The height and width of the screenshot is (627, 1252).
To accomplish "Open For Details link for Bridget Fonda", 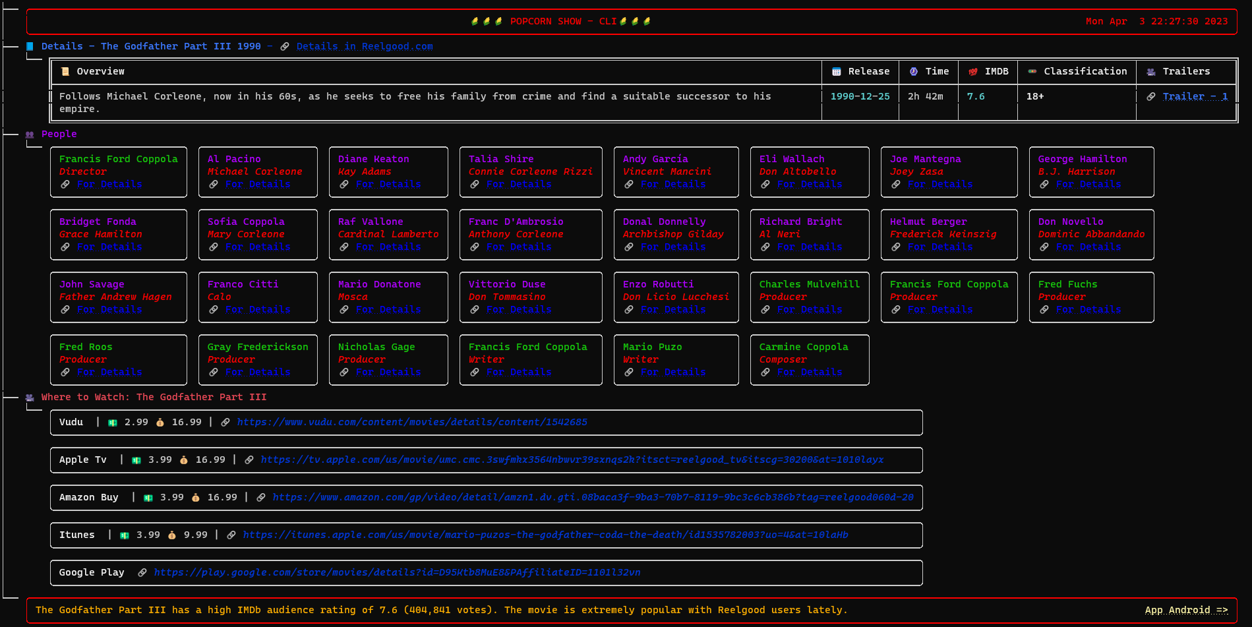I will click(109, 247).
